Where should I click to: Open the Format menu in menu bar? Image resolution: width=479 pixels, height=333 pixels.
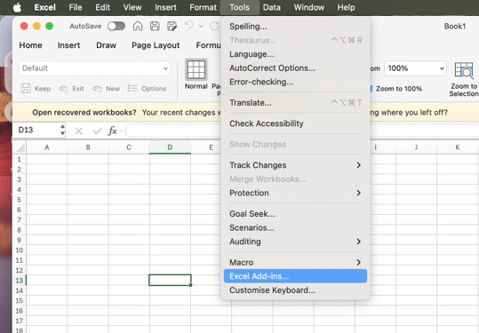(x=203, y=7)
